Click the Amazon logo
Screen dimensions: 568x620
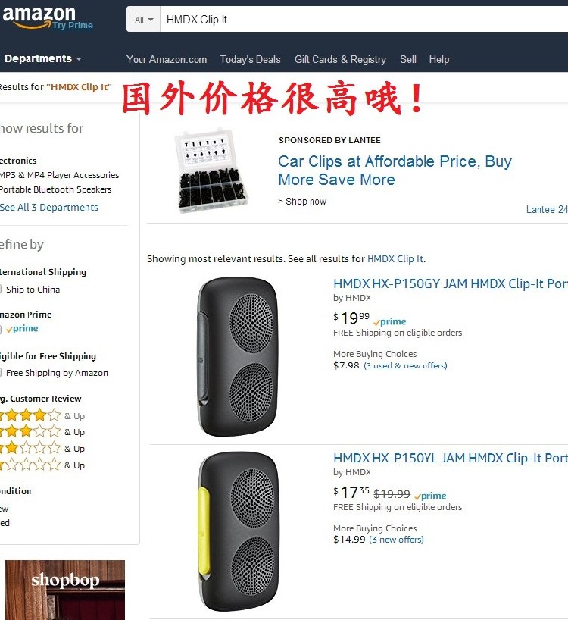[38, 15]
